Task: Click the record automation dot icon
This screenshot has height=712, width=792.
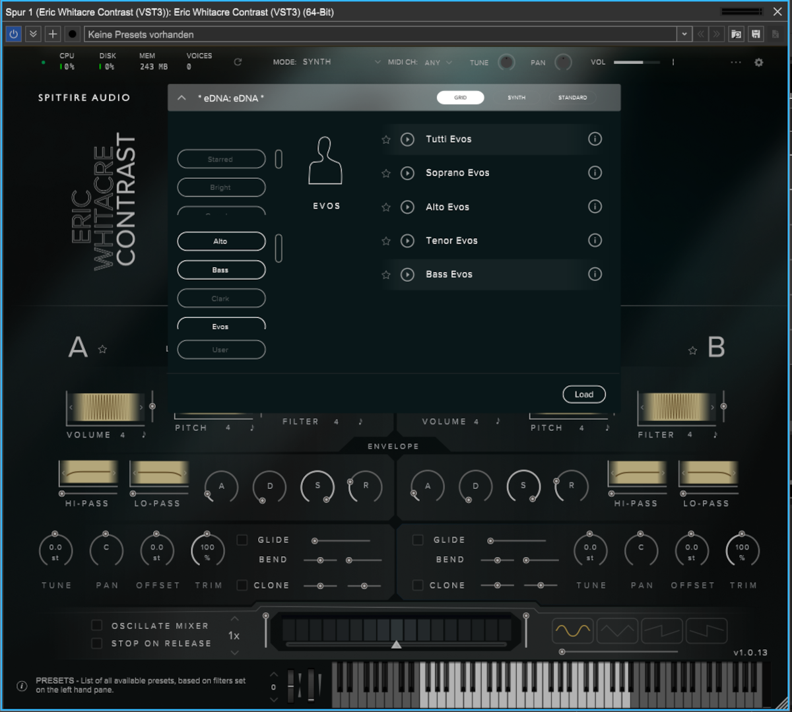Action: (x=73, y=34)
